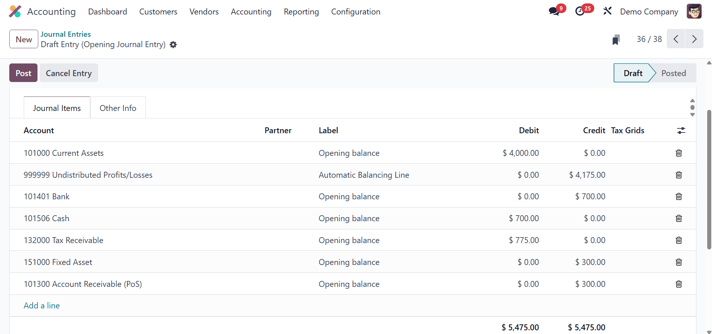Select the Posted status stage
Image resolution: width=712 pixels, height=334 pixels.
(x=673, y=73)
